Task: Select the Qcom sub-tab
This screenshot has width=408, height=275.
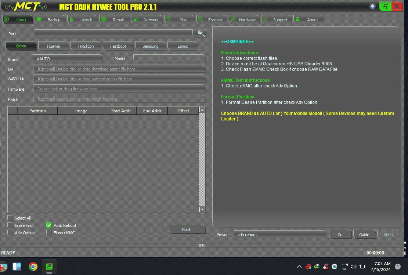Action: [x=21, y=46]
